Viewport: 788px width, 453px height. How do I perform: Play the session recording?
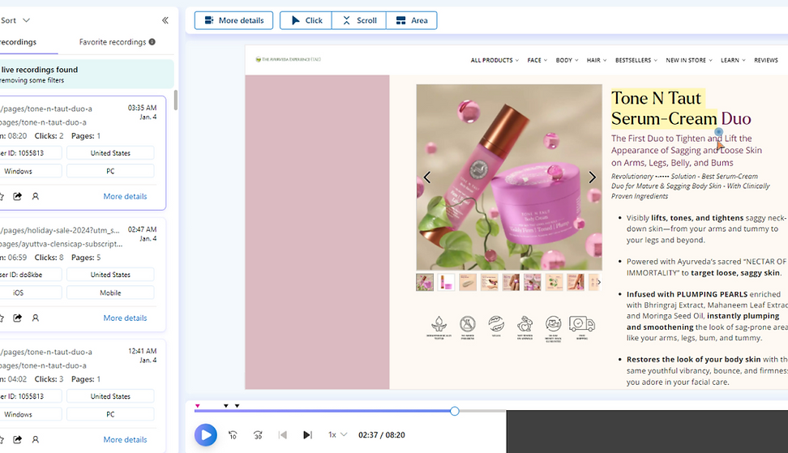coord(206,435)
